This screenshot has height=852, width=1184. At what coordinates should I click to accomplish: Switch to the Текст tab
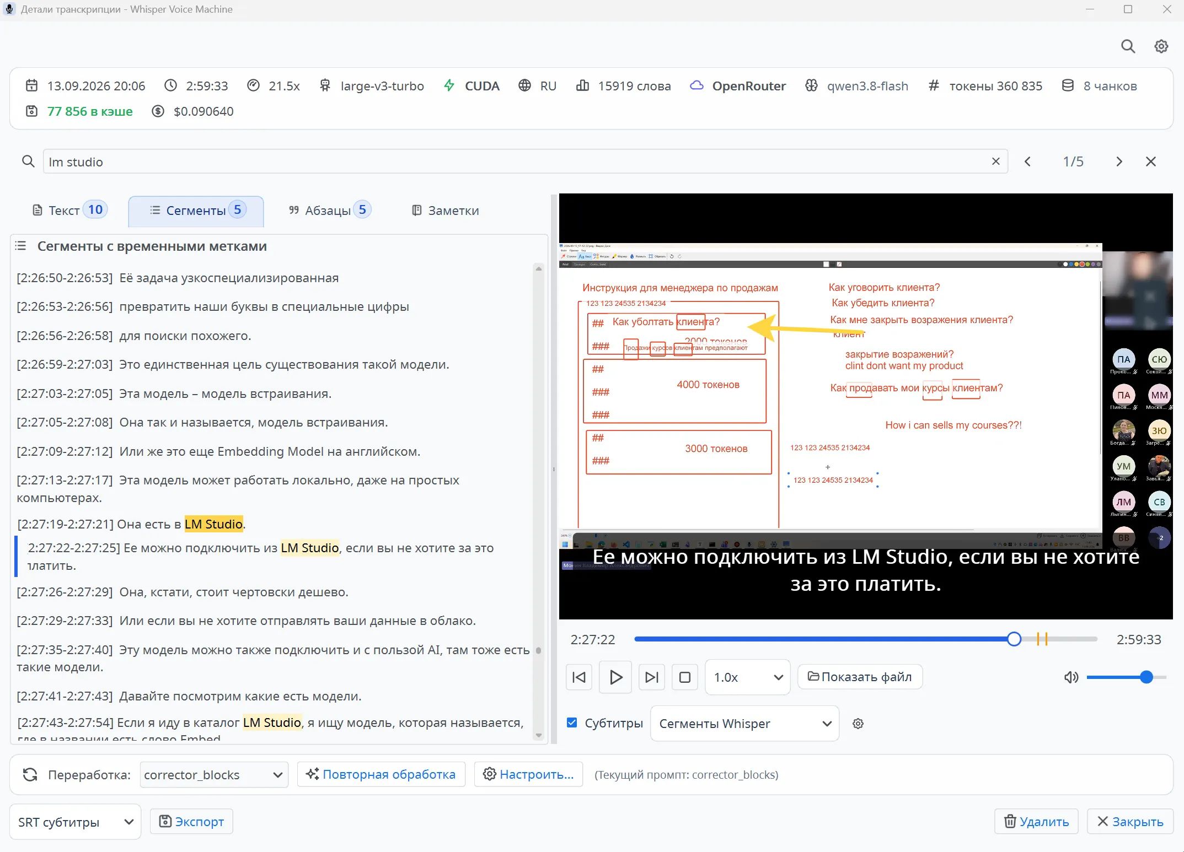(70, 210)
